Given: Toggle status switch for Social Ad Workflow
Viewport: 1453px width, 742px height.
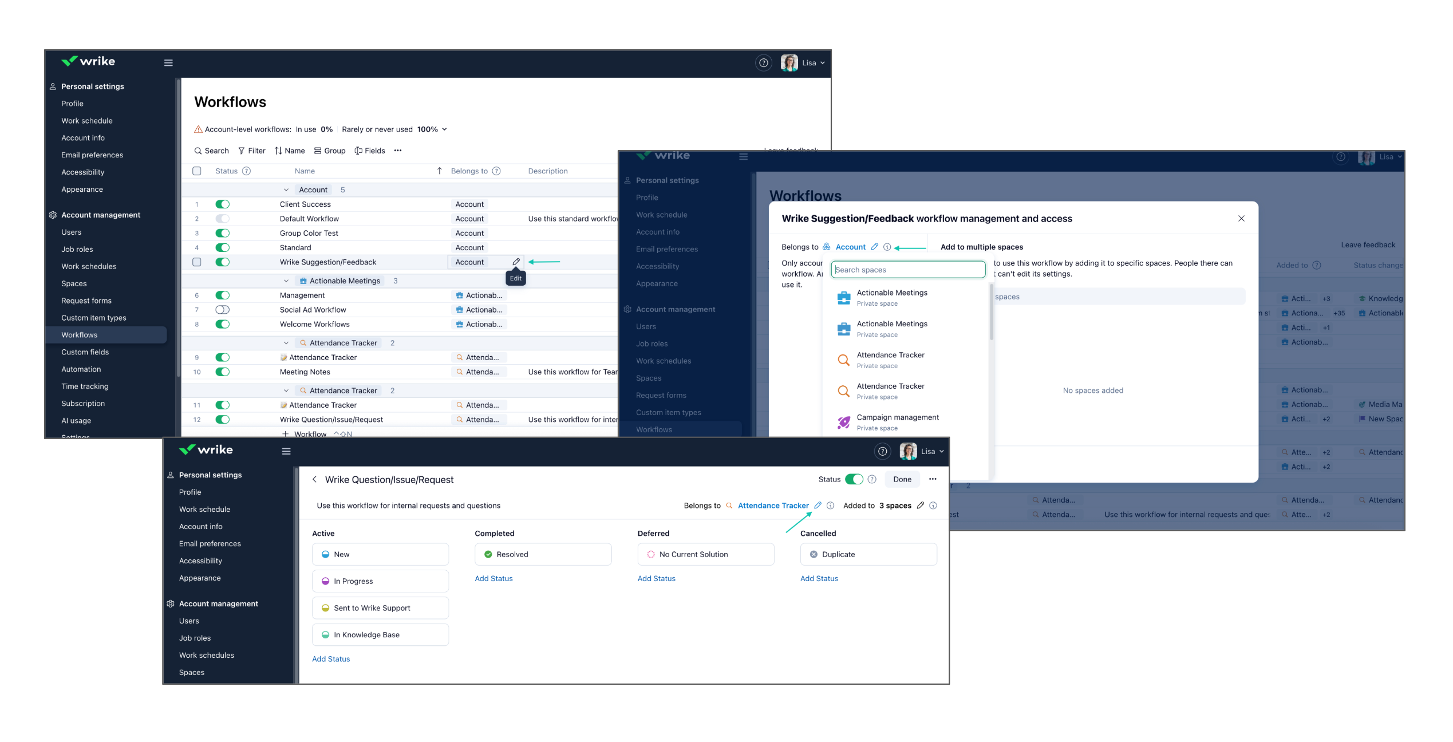Looking at the screenshot, I should [x=222, y=310].
